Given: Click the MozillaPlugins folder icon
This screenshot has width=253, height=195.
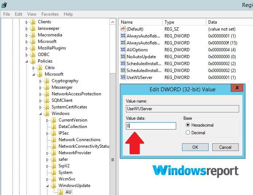Looking at the screenshot, I should pyautogui.click(x=33, y=48).
